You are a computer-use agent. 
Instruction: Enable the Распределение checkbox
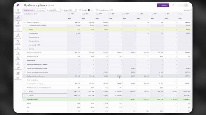(x=97, y=10)
